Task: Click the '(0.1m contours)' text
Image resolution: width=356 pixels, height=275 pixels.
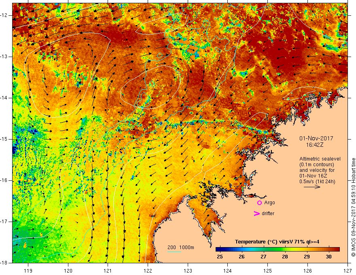Action: (317, 165)
